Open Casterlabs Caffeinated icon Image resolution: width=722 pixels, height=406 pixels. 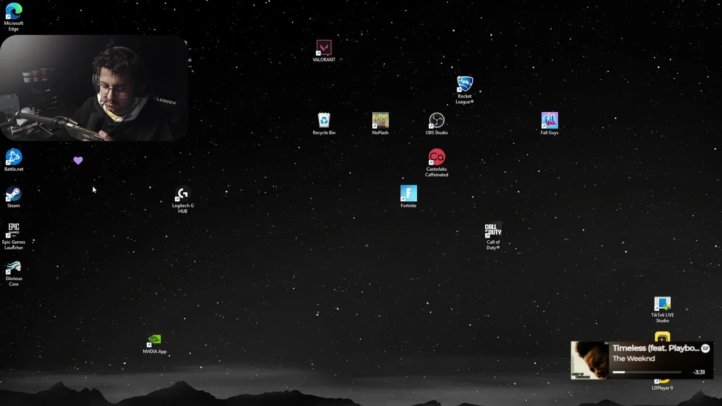click(437, 163)
